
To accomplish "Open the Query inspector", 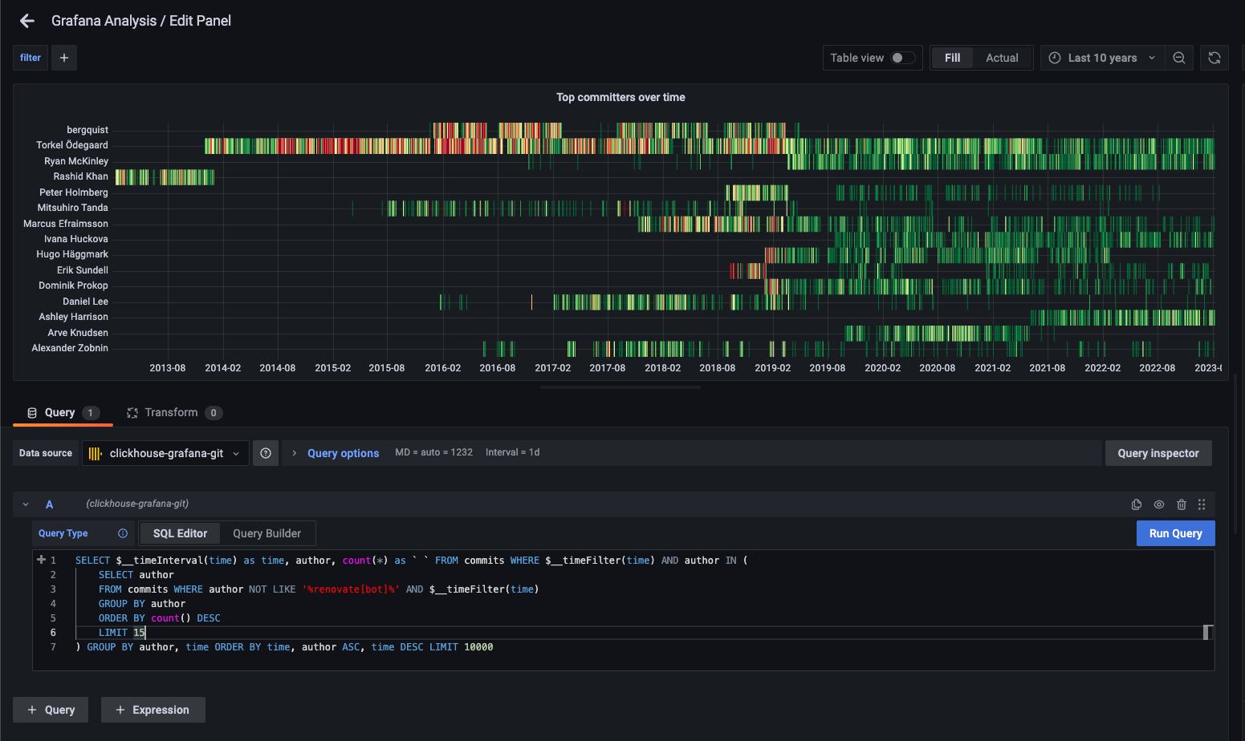I will [1158, 453].
